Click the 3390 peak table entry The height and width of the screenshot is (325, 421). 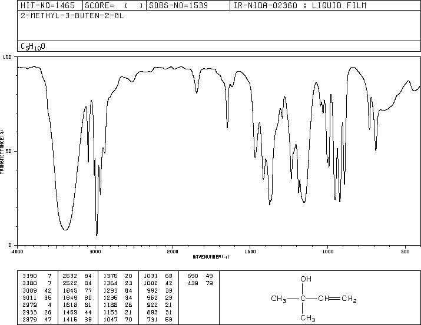click(29, 276)
